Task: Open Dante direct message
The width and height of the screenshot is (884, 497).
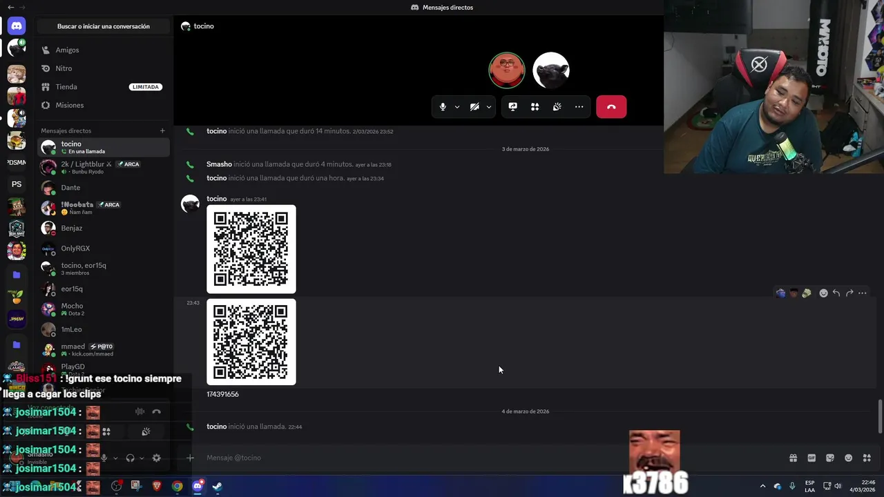Action: (104, 188)
